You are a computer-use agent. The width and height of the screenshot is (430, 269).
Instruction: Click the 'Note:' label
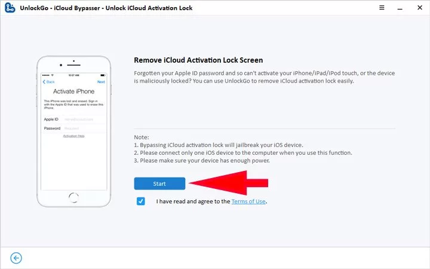142,137
